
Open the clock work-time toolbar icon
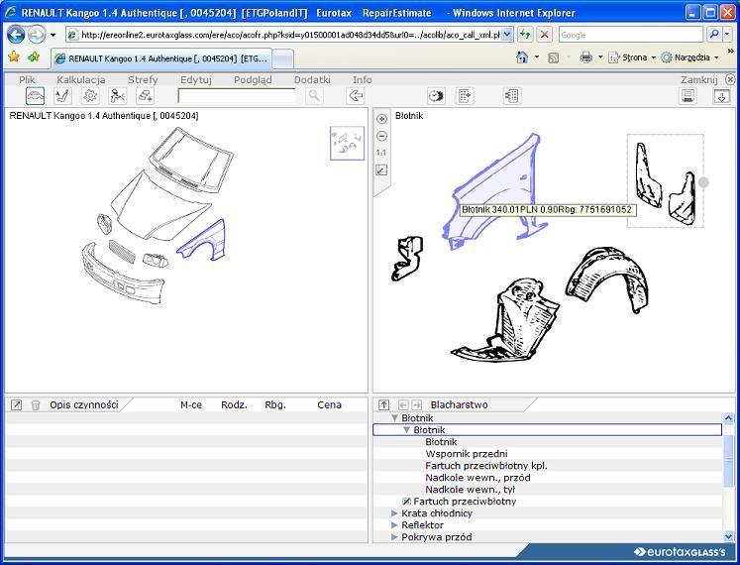point(436,96)
